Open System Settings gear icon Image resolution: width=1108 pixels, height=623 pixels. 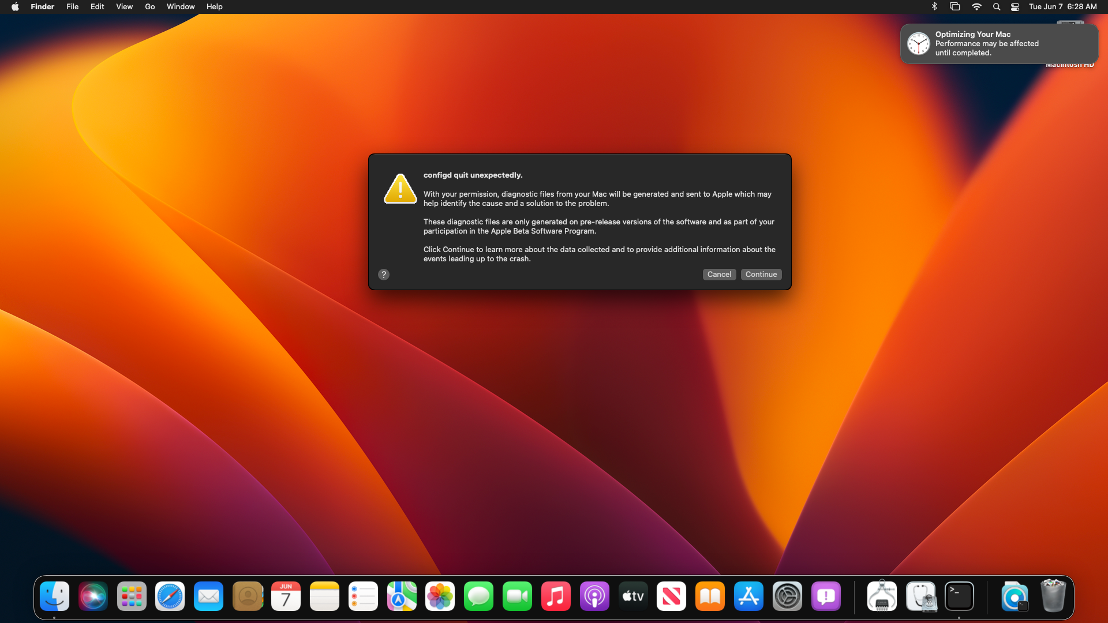coord(787,596)
